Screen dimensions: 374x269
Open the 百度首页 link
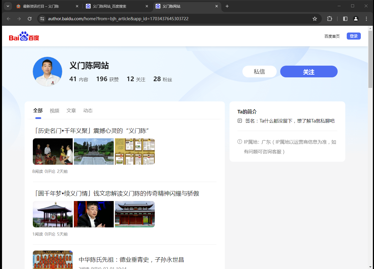(332, 36)
